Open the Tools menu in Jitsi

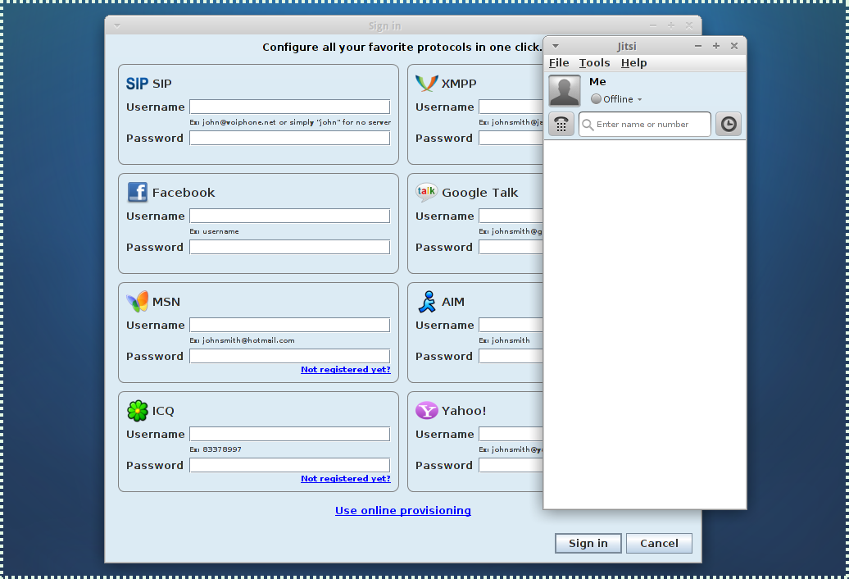click(594, 63)
